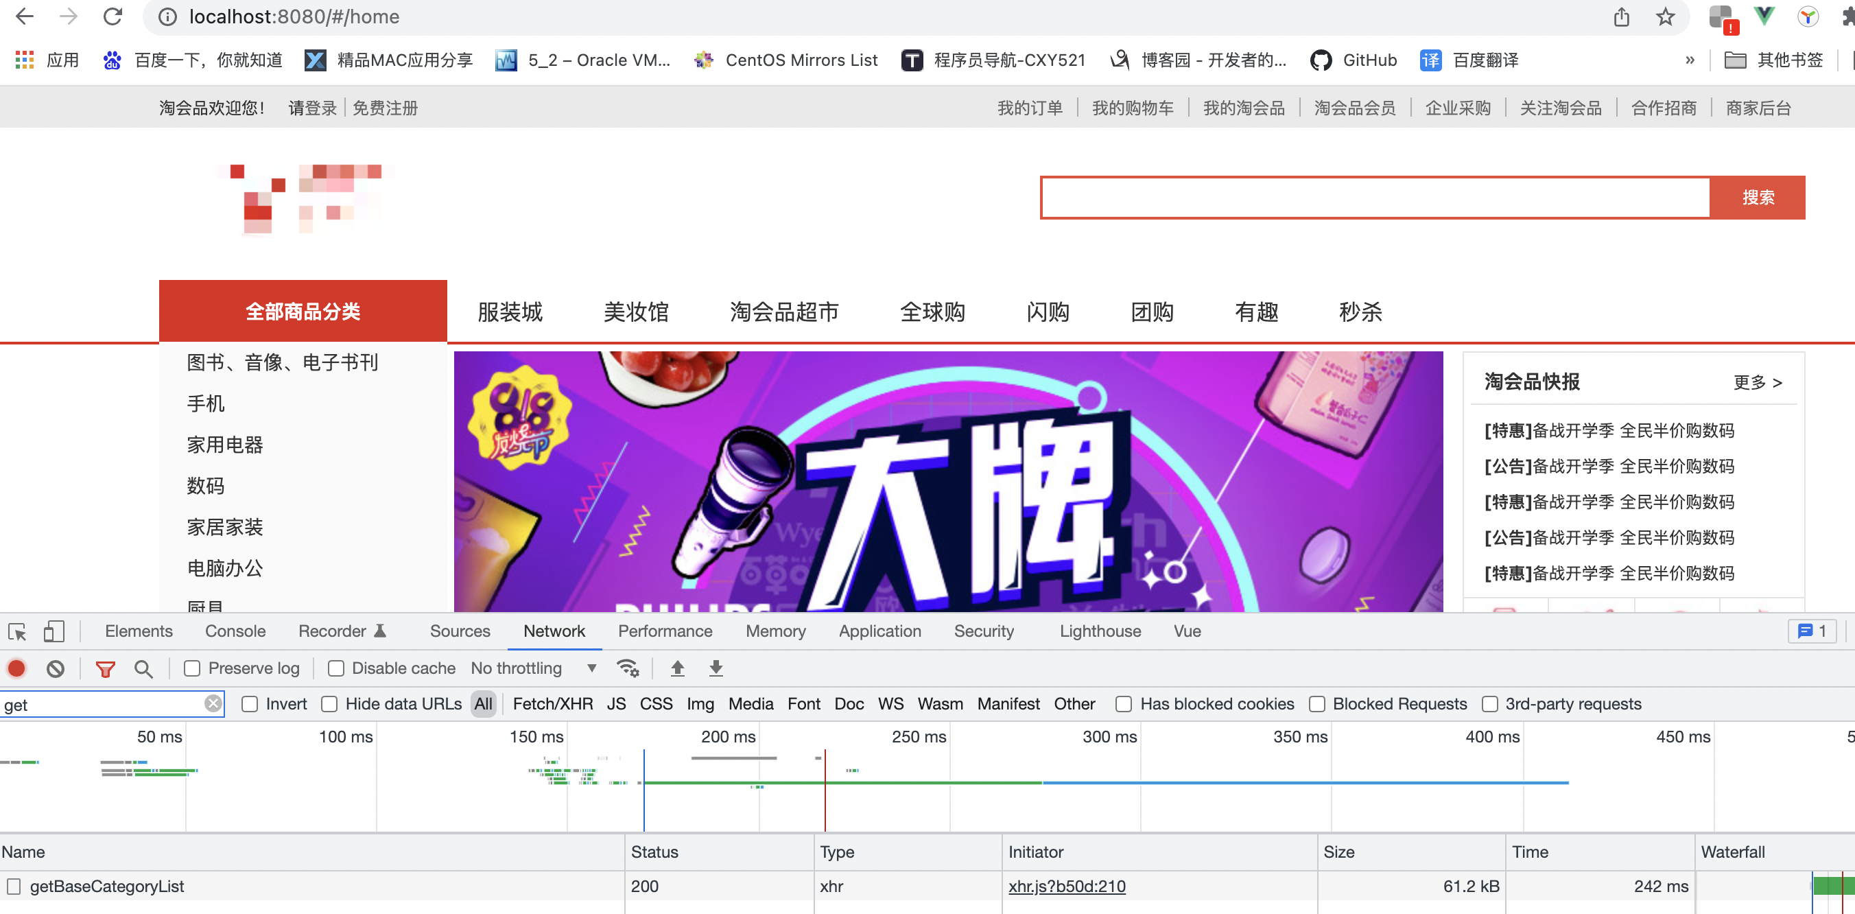Expand the bookmarks overflow chevron
Viewport: 1855px width, 914px height.
click(x=1690, y=60)
